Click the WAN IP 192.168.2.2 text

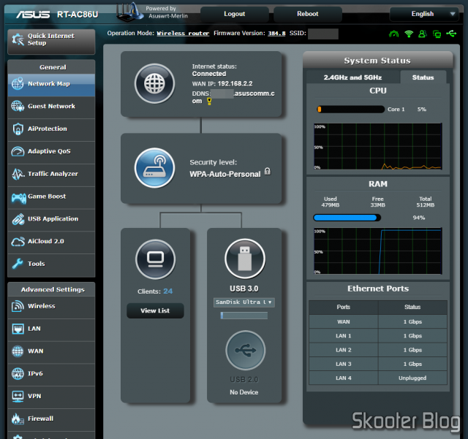(x=235, y=83)
